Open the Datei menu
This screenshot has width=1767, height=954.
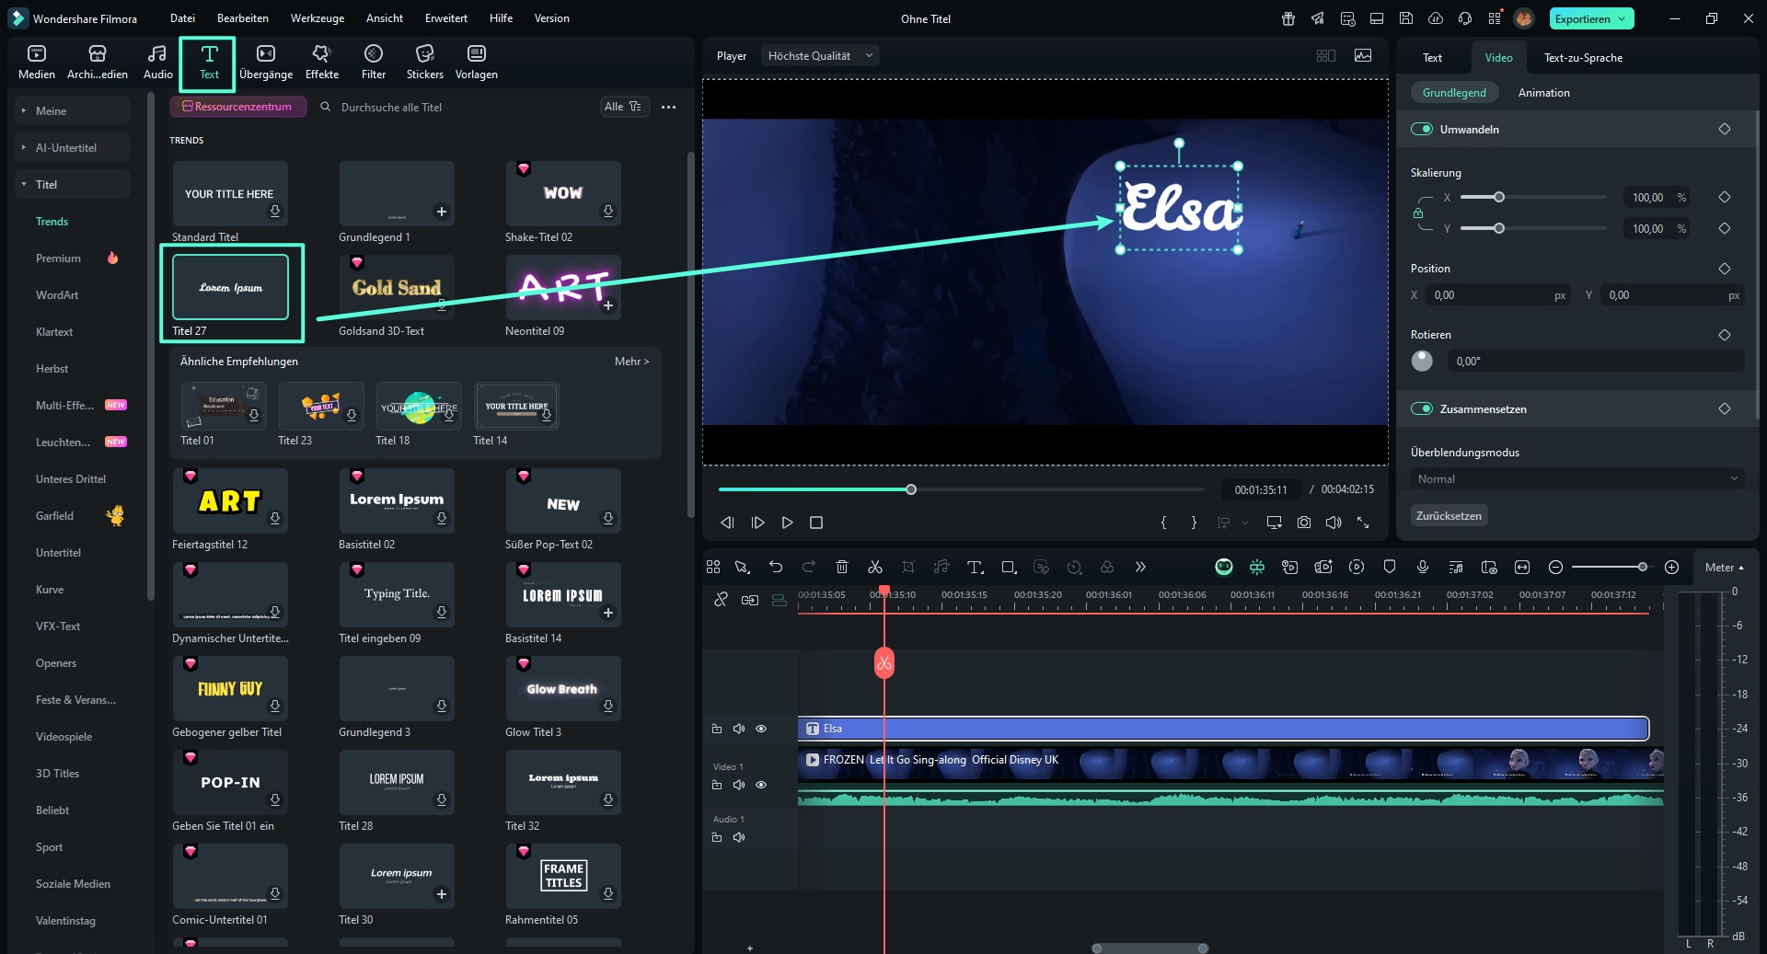pos(182,18)
